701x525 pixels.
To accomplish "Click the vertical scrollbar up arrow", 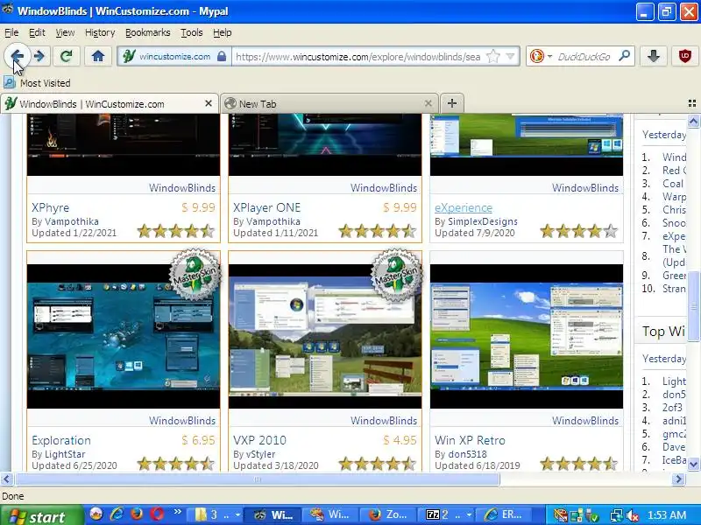I will 693,121.
